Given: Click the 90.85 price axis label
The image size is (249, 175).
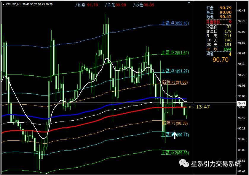Looking at the screenshot, I should click(x=242, y=96).
